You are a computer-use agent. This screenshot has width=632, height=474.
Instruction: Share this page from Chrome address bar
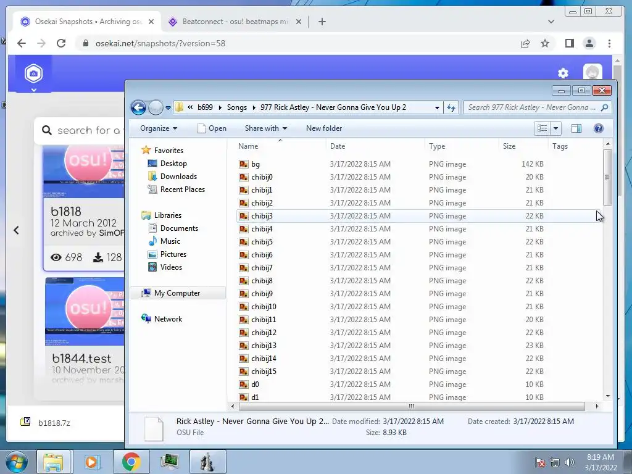(x=525, y=43)
